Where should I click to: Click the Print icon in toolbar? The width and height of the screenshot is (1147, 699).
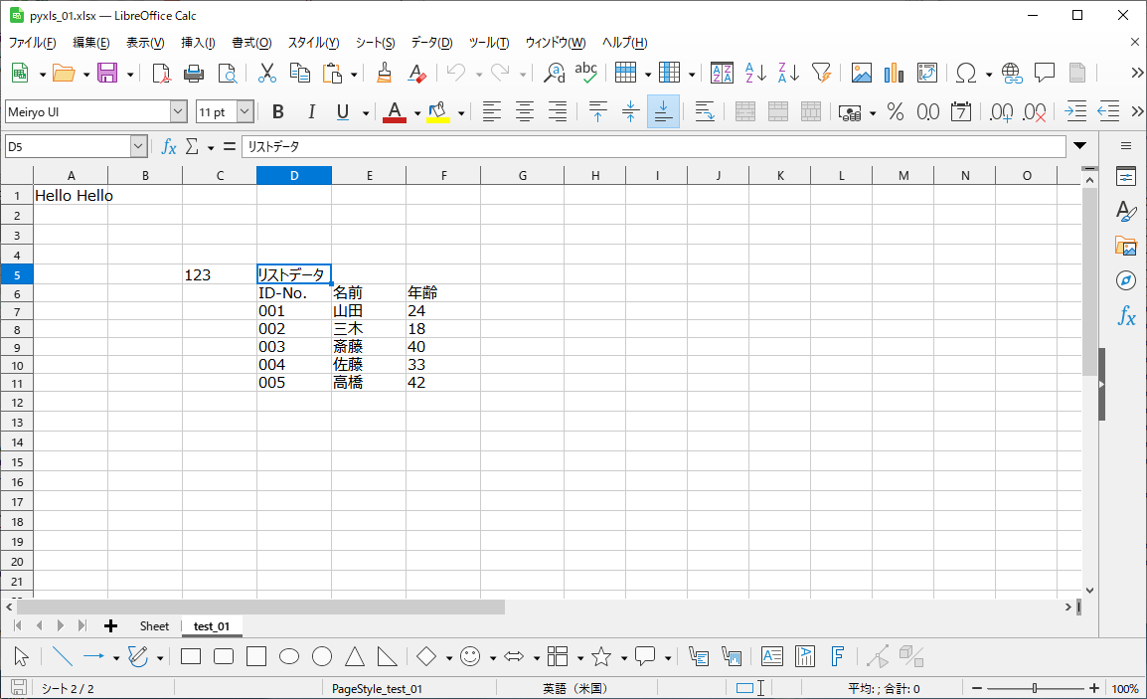[195, 73]
